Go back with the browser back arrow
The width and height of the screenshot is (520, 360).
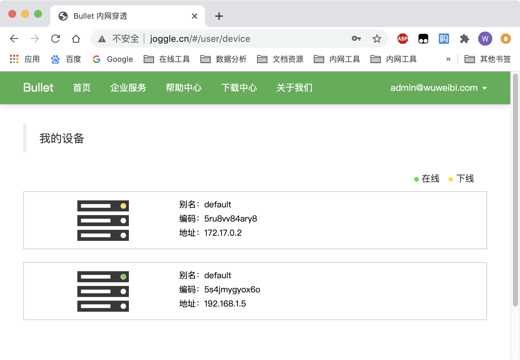pos(14,39)
